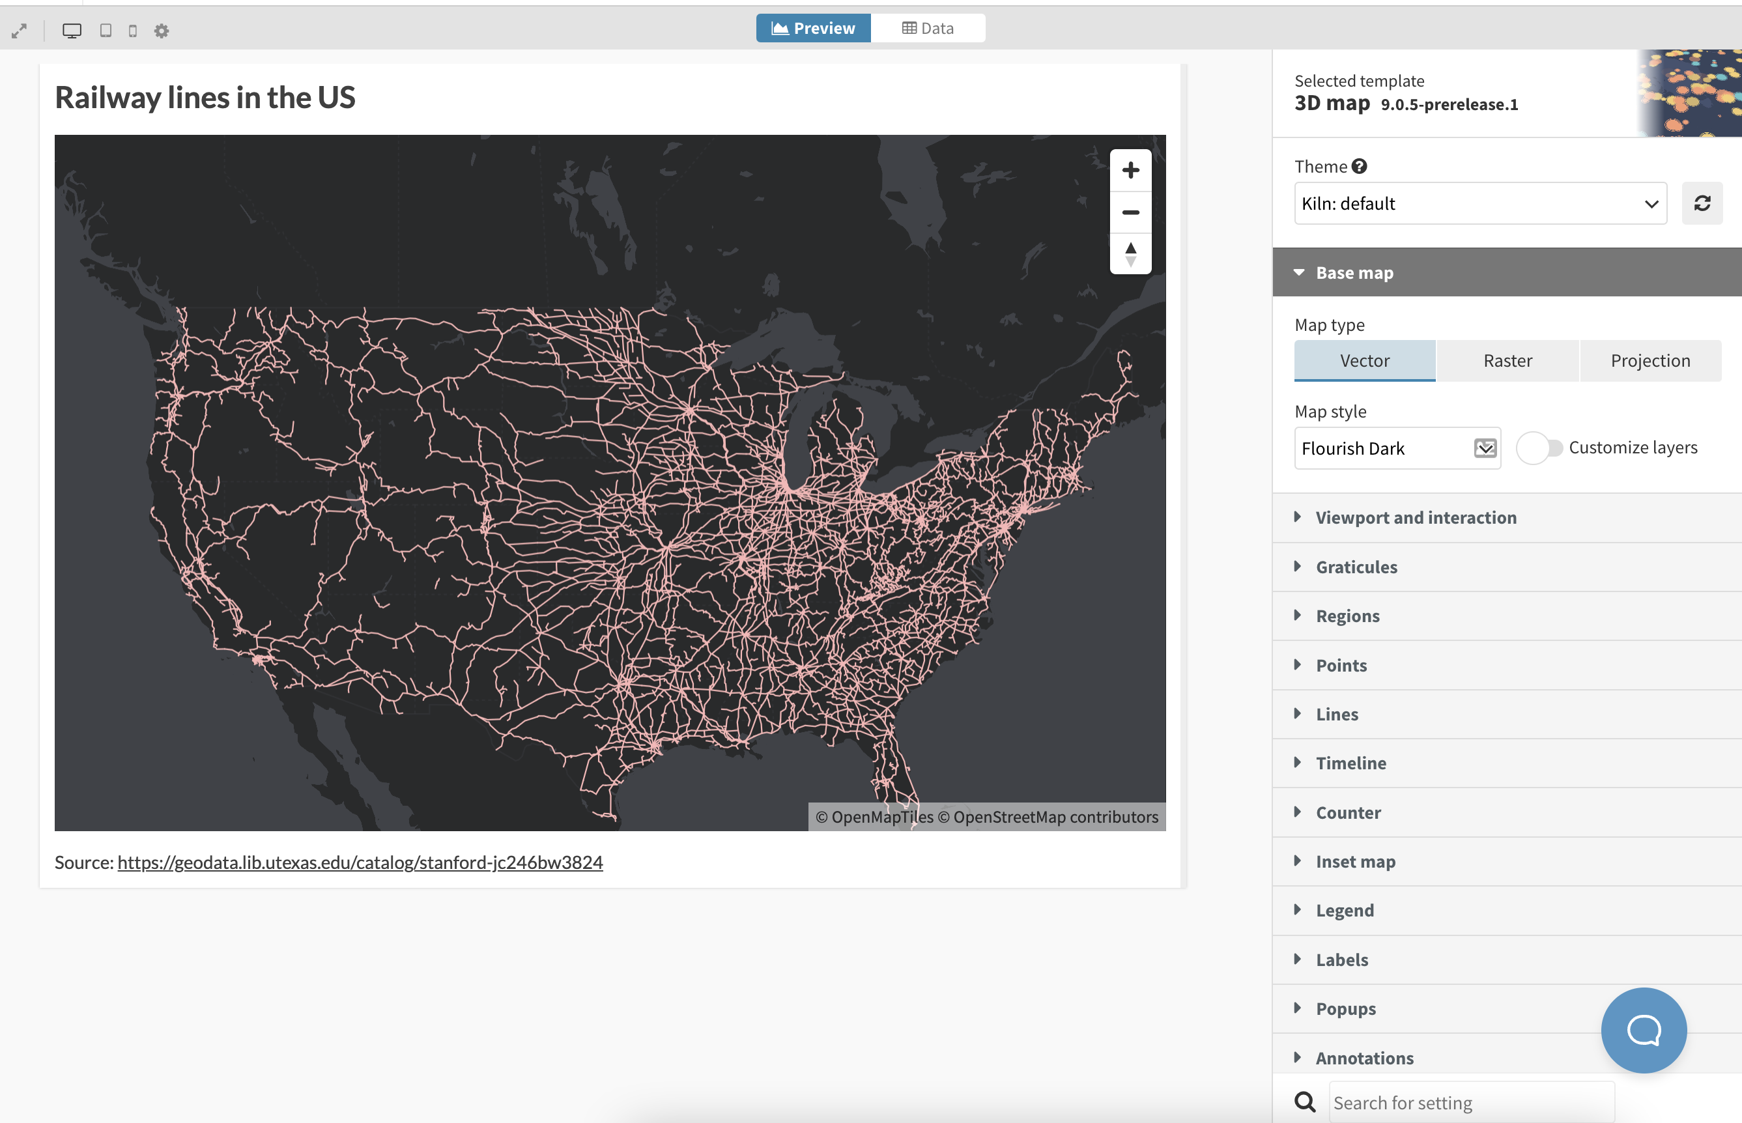
Task: Open the chat support bubble
Action: coord(1644,1031)
